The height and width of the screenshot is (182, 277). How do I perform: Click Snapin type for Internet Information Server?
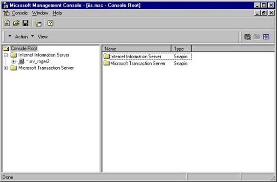point(181,57)
